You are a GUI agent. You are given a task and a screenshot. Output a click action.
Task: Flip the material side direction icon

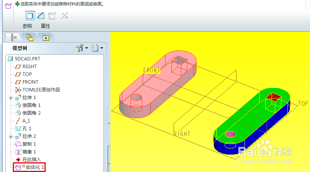(x=65, y=16)
